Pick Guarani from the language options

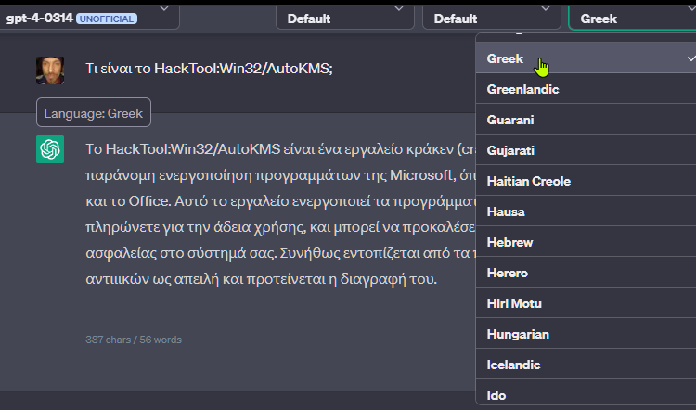pyautogui.click(x=510, y=120)
